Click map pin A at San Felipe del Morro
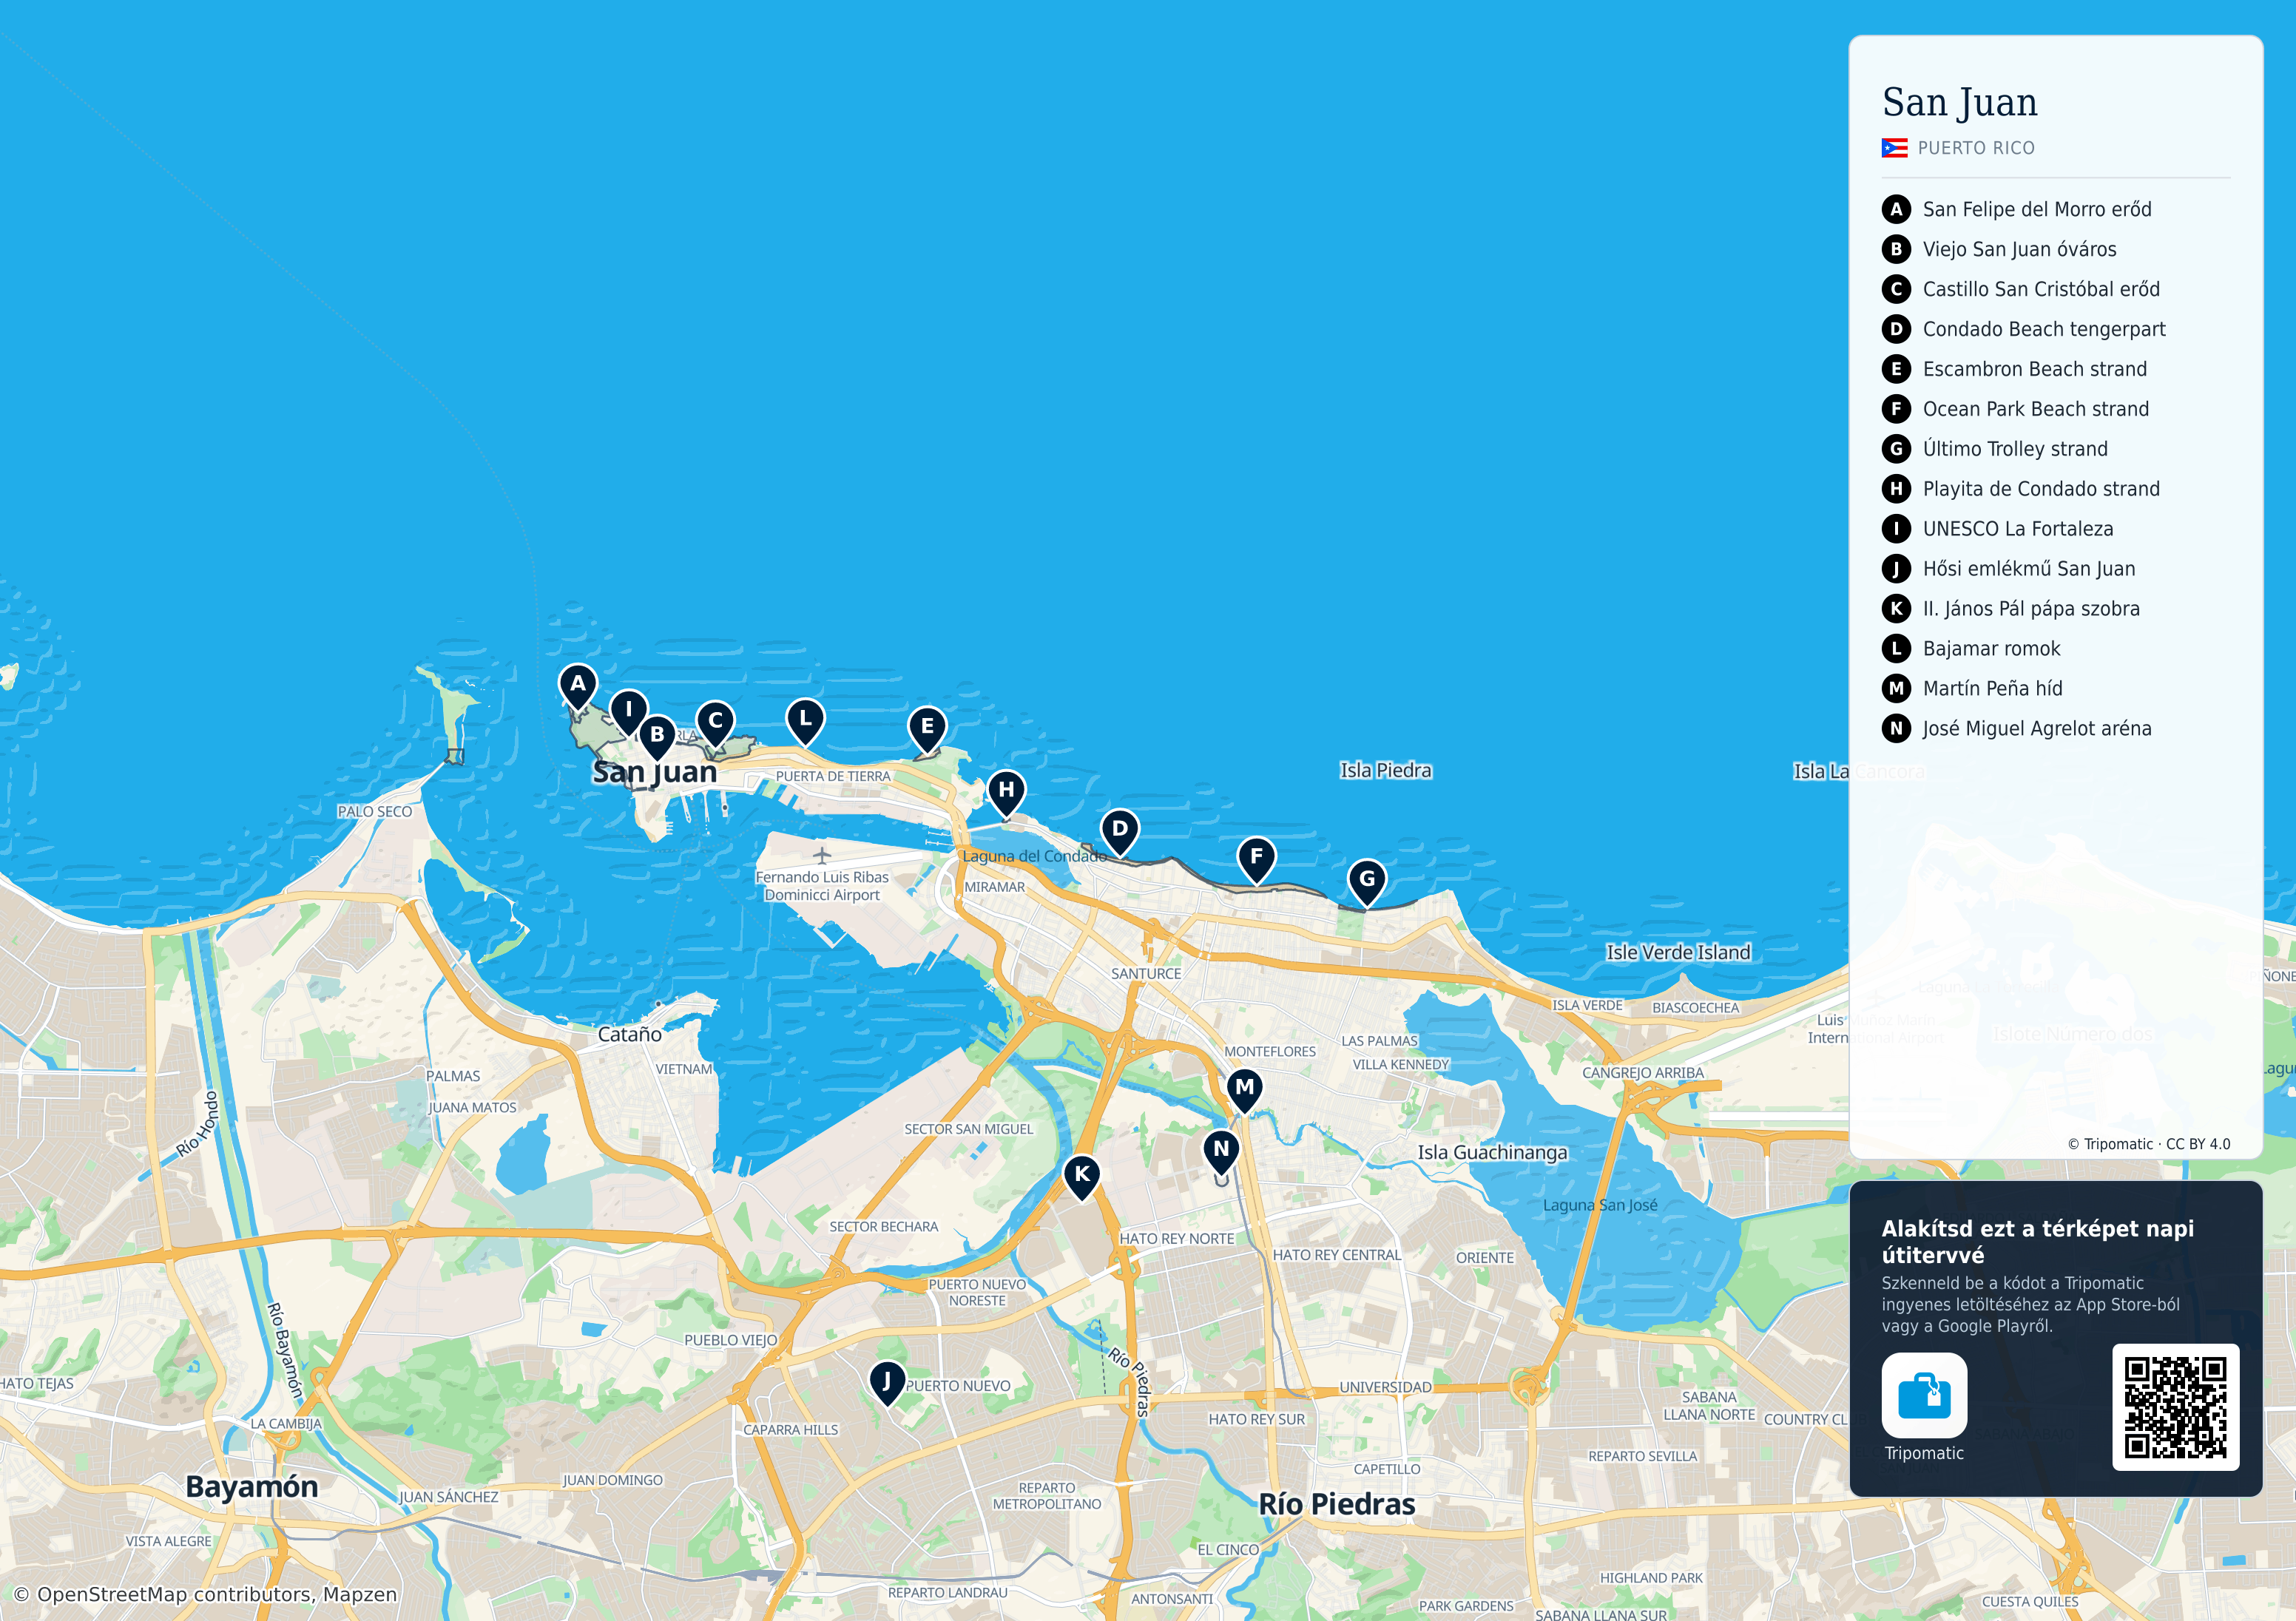The image size is (2296, 1621). (577, 687)
